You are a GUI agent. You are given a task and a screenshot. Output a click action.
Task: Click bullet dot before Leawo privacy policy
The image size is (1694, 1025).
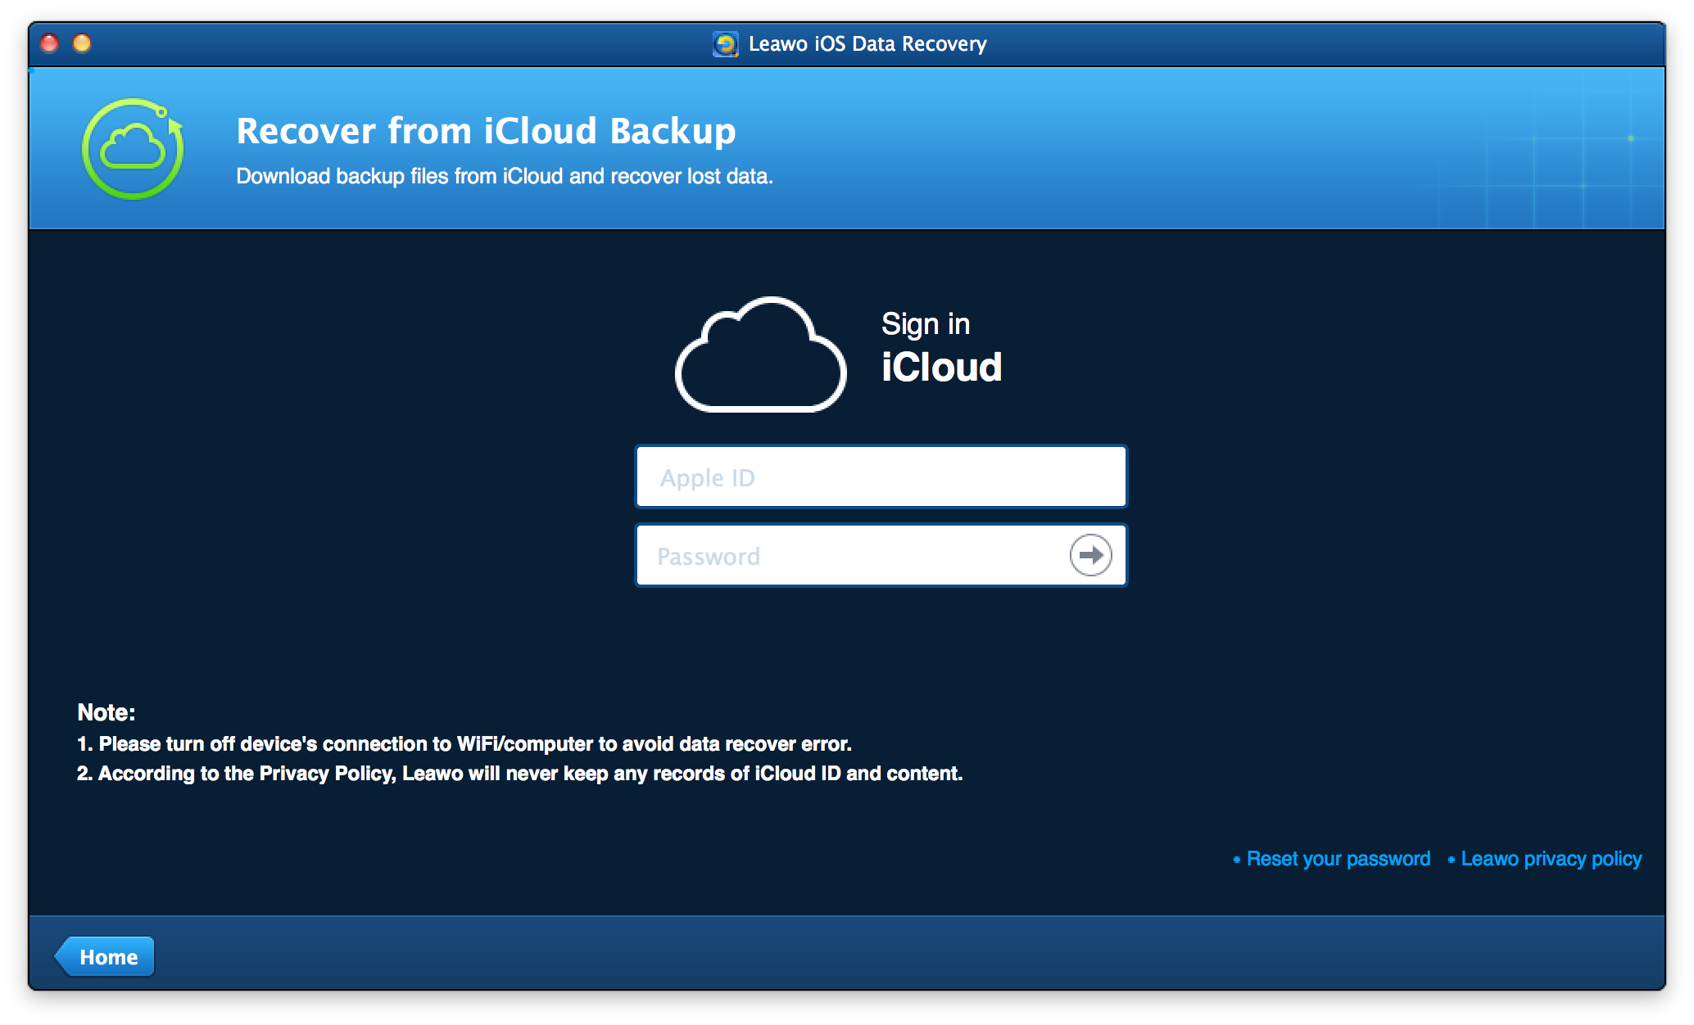coord(1451,860)
